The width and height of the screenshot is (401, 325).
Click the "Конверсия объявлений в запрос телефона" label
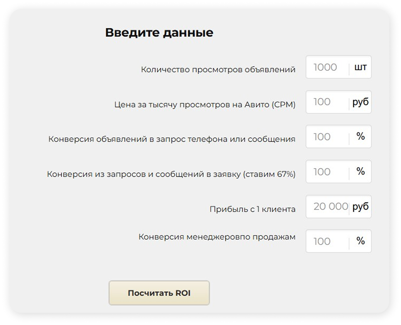click(172, 139)
